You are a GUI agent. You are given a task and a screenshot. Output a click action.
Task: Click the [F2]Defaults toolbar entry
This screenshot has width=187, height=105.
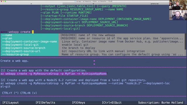click(46, 102)
